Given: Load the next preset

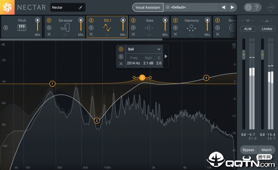Looking at the screenshot, I should (232, 7).
